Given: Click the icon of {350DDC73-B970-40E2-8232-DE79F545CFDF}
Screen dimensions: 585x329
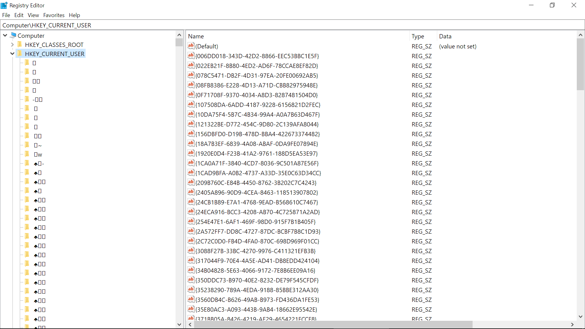Looking at the screenshot, I should pyautogui.click(x=191, y=280).
